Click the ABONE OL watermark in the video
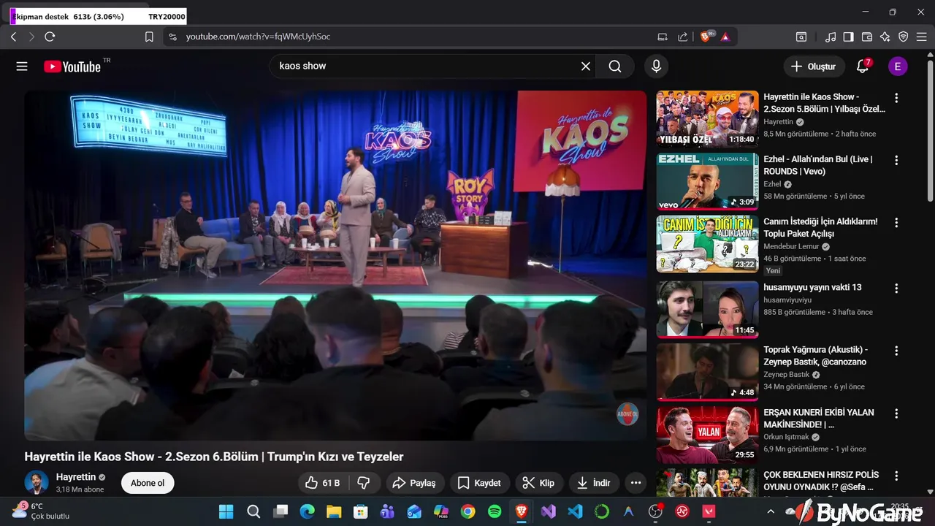Image resolution: width=935 pixels, height=526 pixels. pyautogui.click(x=627, y=414)
